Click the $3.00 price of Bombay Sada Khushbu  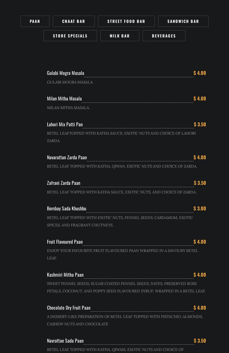(x=200, y=209)
